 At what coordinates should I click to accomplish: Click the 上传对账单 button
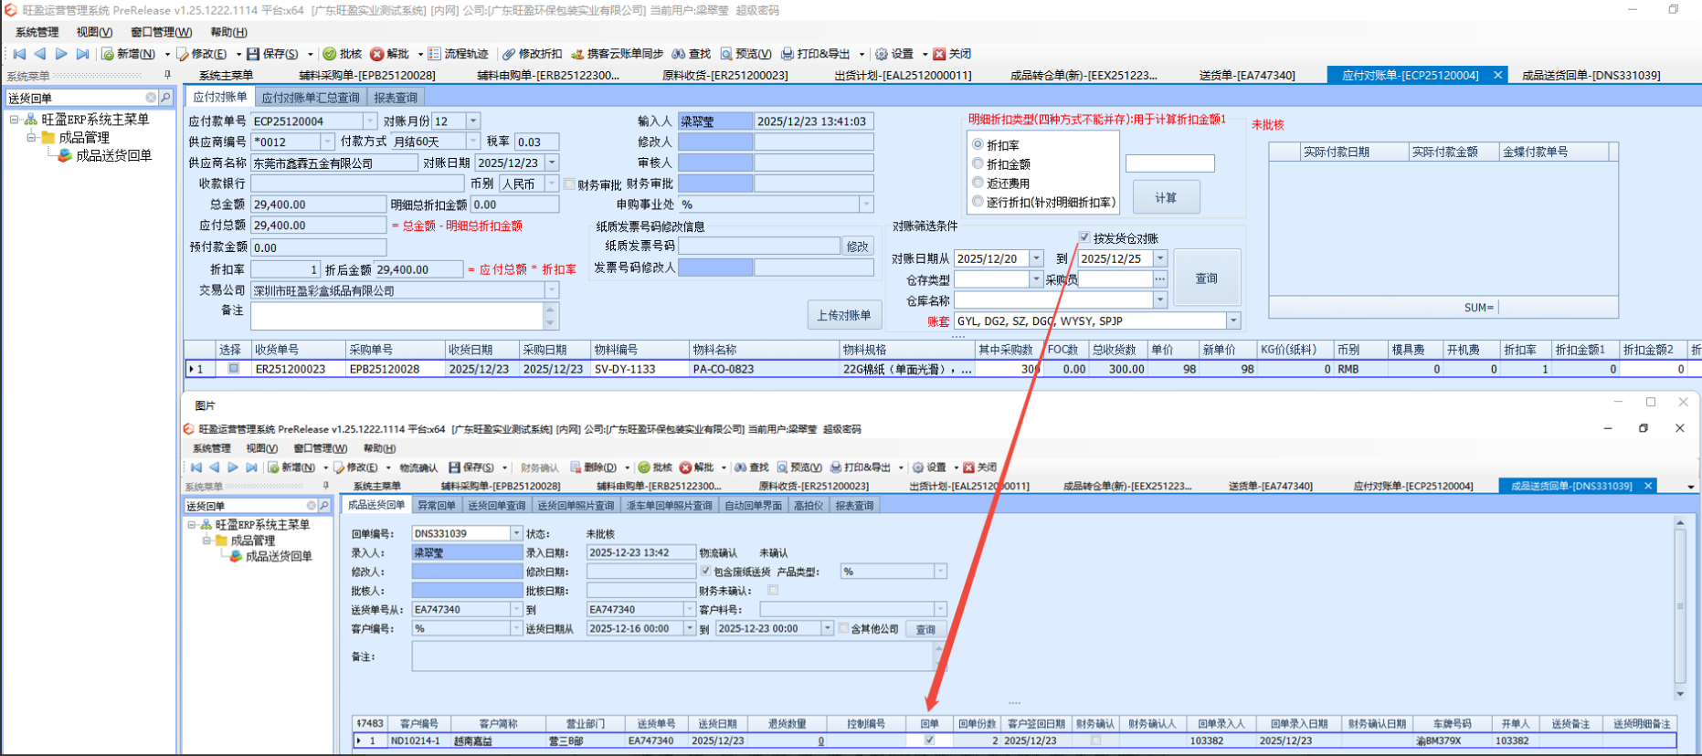tap(844, 315)
